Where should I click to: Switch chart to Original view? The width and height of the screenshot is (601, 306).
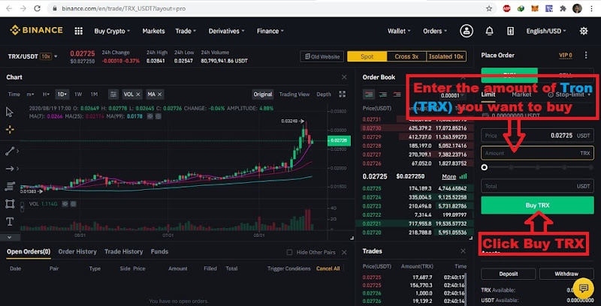pyautogui.click(x=263, y=94)
